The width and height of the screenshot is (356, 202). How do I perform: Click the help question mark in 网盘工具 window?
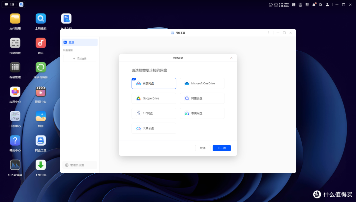pos(268,33)
